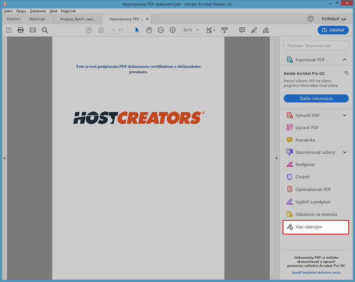Open Viac nástrojov

[315, 227]
